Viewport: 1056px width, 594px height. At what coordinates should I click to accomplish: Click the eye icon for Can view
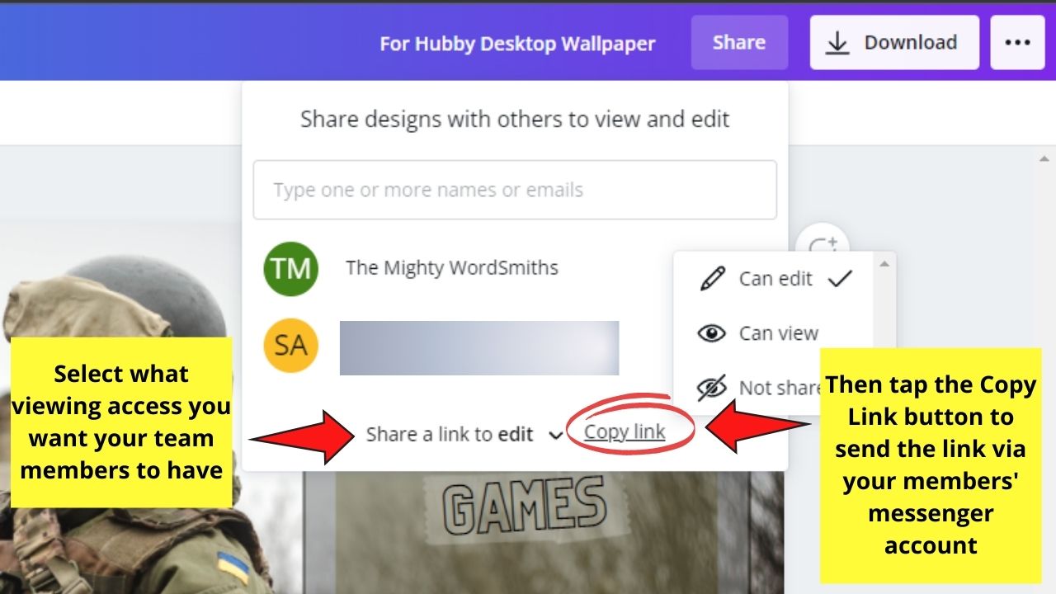tap(712, 333)
